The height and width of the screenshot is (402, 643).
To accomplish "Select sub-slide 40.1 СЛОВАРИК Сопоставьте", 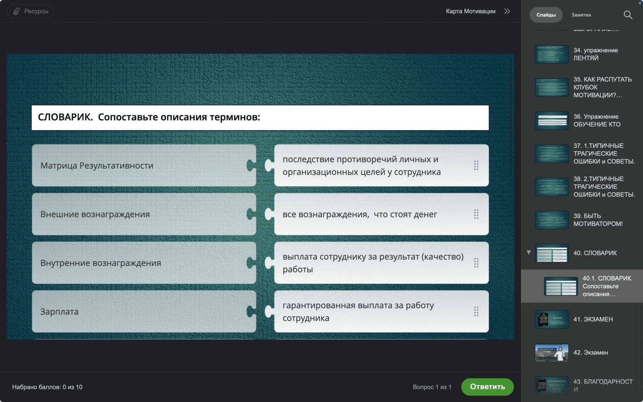I will (582, 286).
